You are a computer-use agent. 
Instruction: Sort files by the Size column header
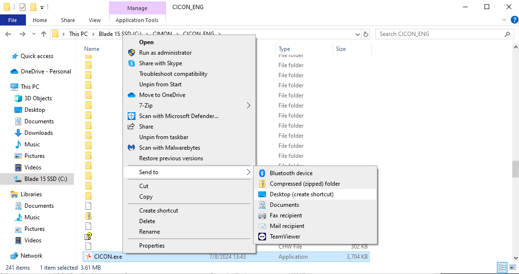click(x=341, y=49)
